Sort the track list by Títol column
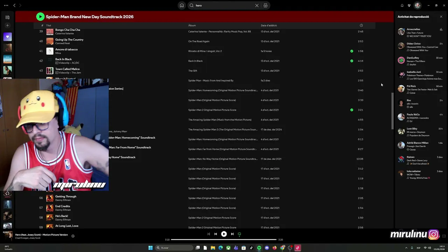The image size is (448, 252). pyautogui.click(x=49, y=25)
